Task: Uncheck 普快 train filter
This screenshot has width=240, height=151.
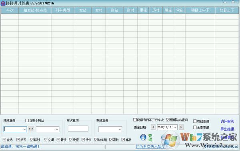Action: click(58, 139)
